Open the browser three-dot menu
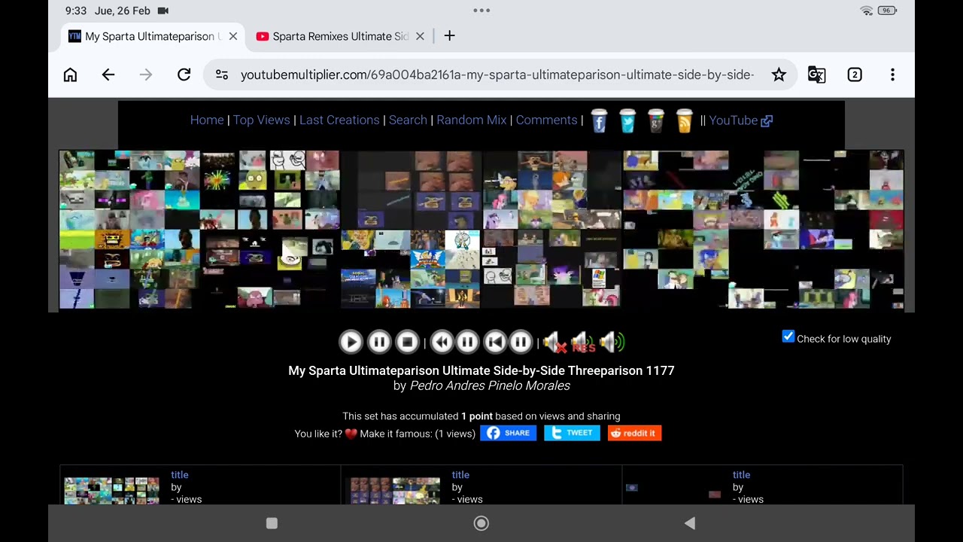 [x=892, y=75]
